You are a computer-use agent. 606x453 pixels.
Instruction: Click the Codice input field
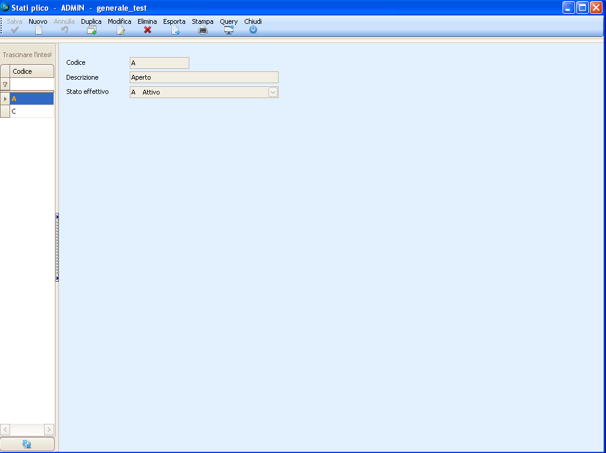pos(159,63)
